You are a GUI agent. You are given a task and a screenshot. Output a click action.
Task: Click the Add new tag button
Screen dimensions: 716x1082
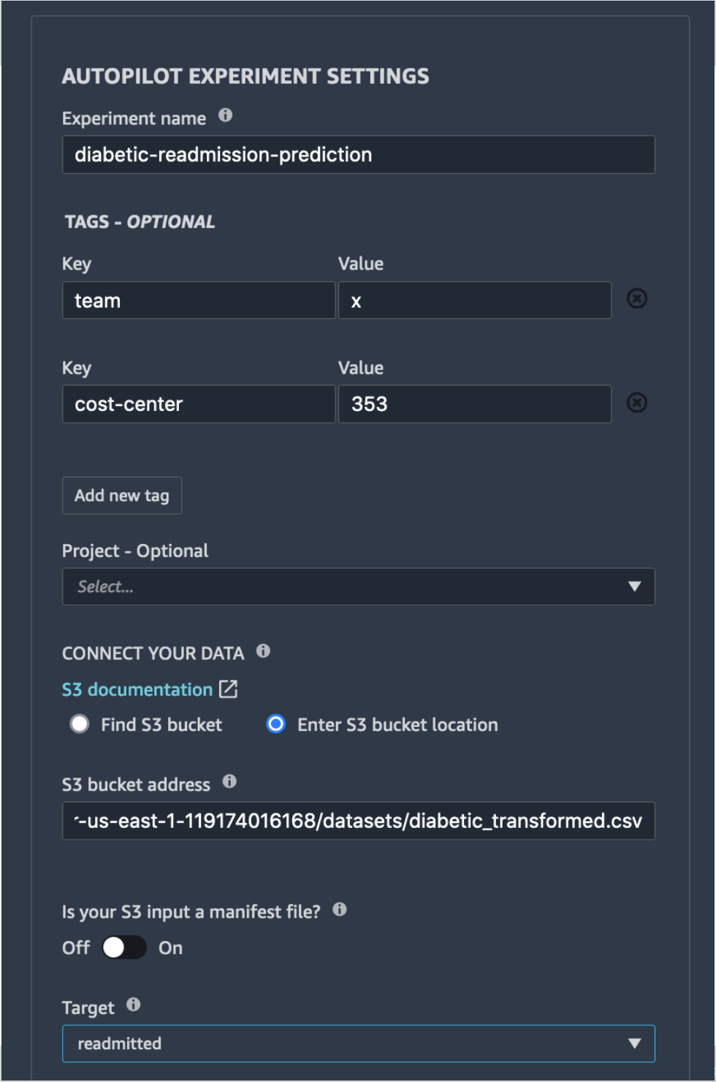(122, 496)
